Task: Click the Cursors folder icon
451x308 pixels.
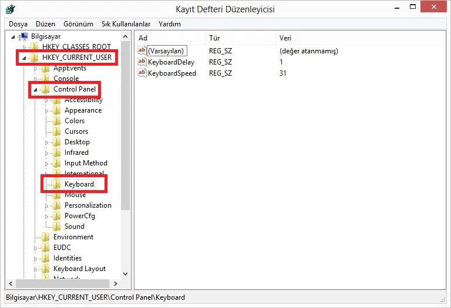Action: click(56, 131)
